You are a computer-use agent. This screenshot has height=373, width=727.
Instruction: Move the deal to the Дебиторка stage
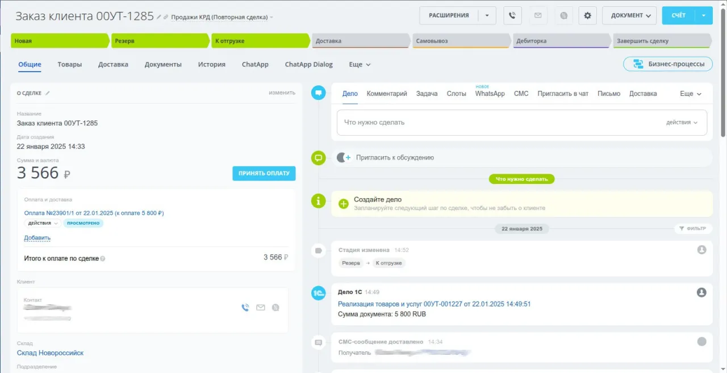click(x=562, y=41)
